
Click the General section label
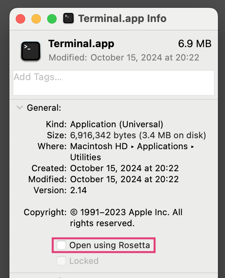point(44,108)
